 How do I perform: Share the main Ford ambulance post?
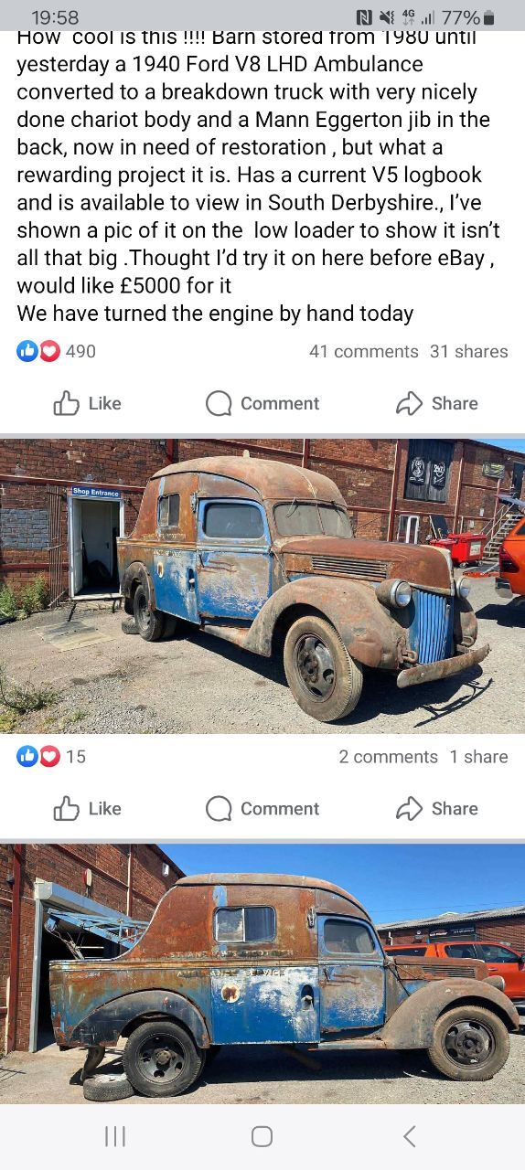pos(436,403)
